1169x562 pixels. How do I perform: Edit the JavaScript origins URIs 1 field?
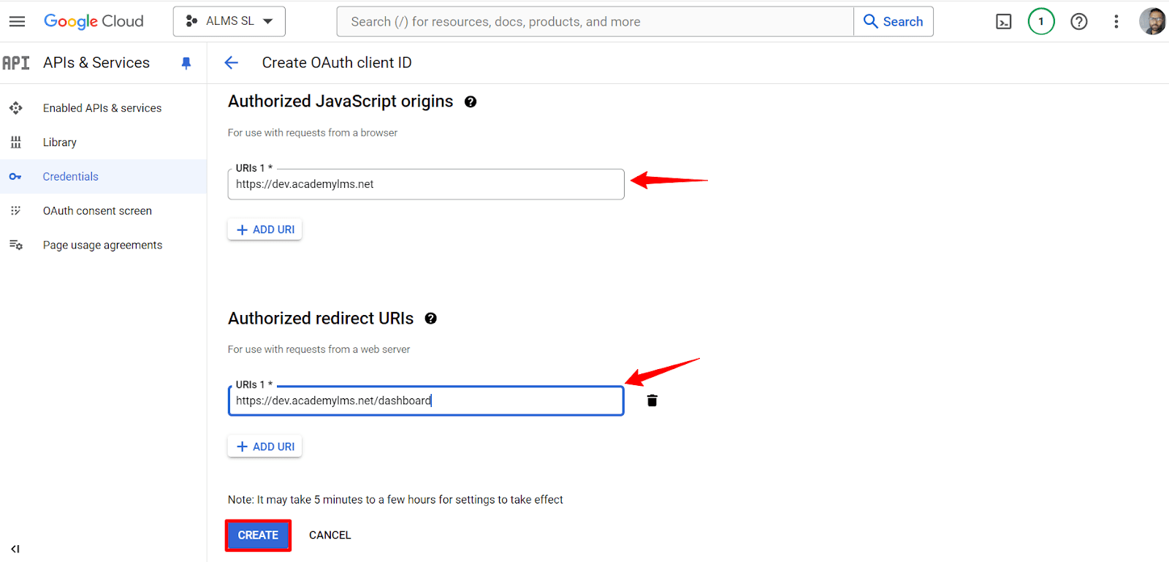click(x=426, y=184)
